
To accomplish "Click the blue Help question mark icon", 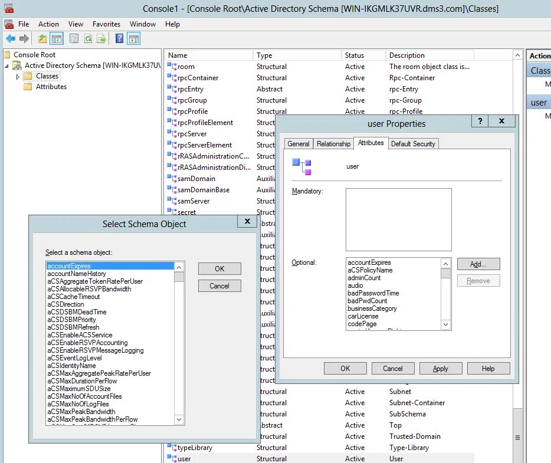I will 120,38.
